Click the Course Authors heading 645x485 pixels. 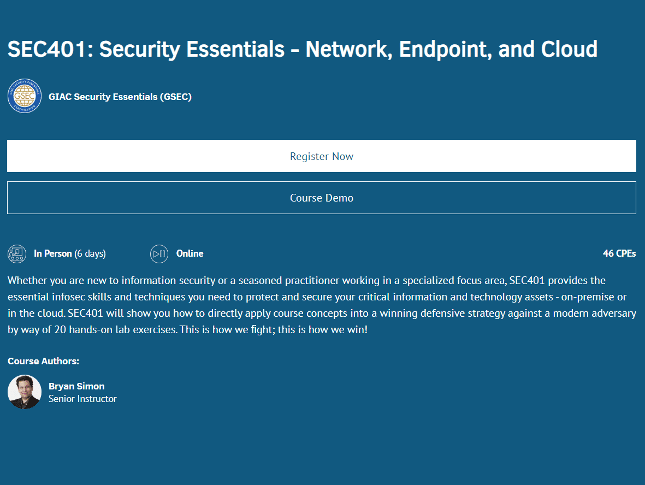pos(43,361)
